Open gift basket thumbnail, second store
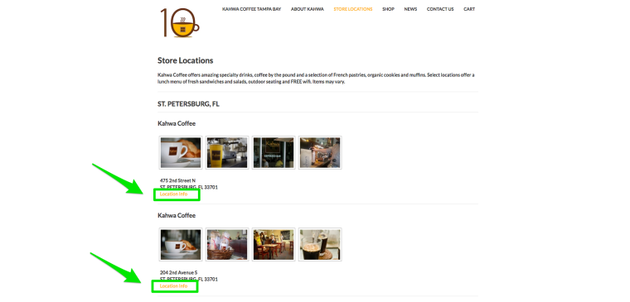The width and height of the screenshot is (630, 302). [x=227, y=245]
